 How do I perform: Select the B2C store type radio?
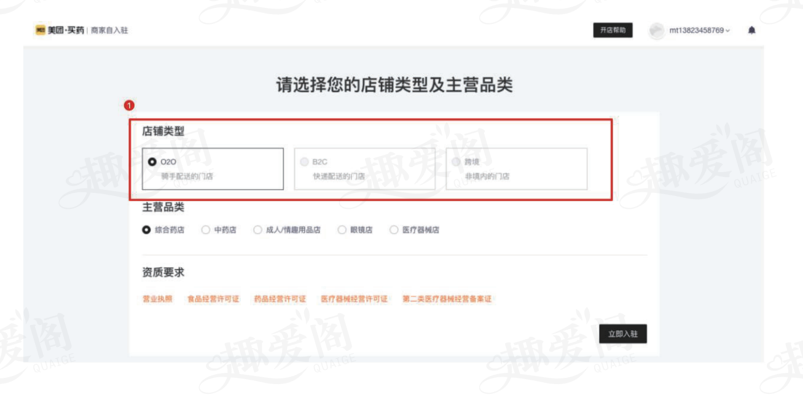[x=304, y=162]
